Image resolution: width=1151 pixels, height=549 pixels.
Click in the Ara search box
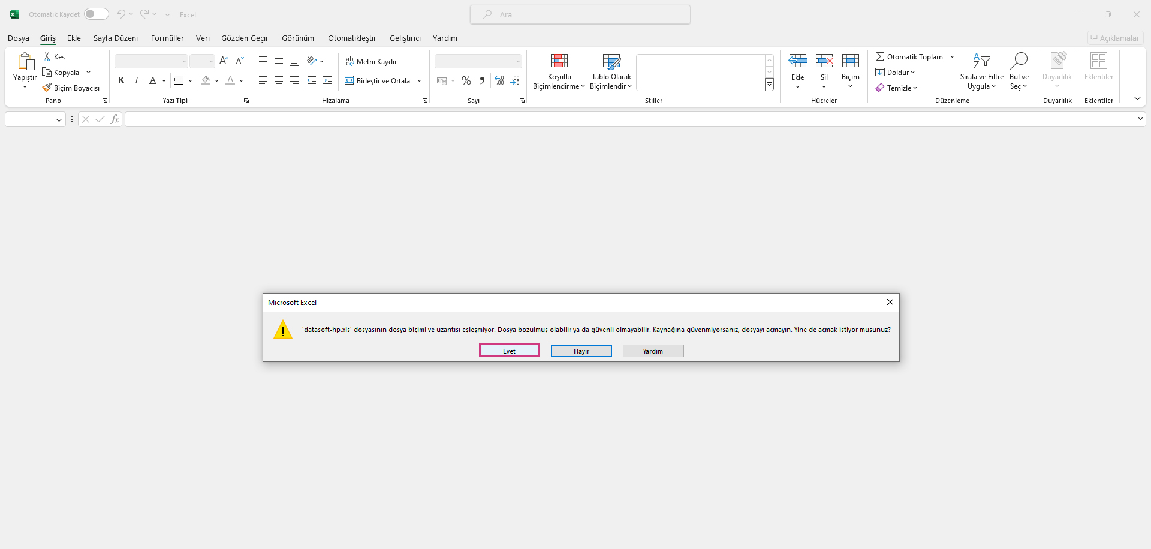coord(580,14)
